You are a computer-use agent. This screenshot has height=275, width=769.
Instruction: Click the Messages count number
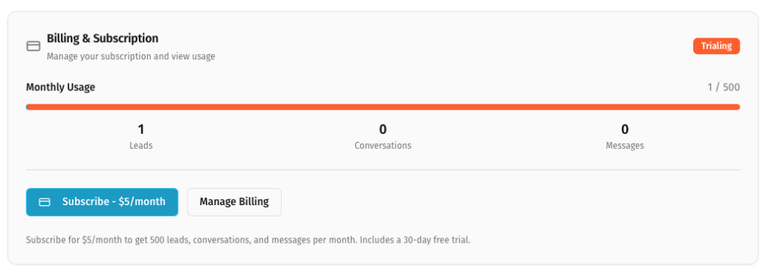click(625, 130)
